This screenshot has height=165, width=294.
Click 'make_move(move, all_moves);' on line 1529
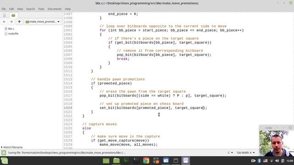pyautogui.click(x=129, y=145)
